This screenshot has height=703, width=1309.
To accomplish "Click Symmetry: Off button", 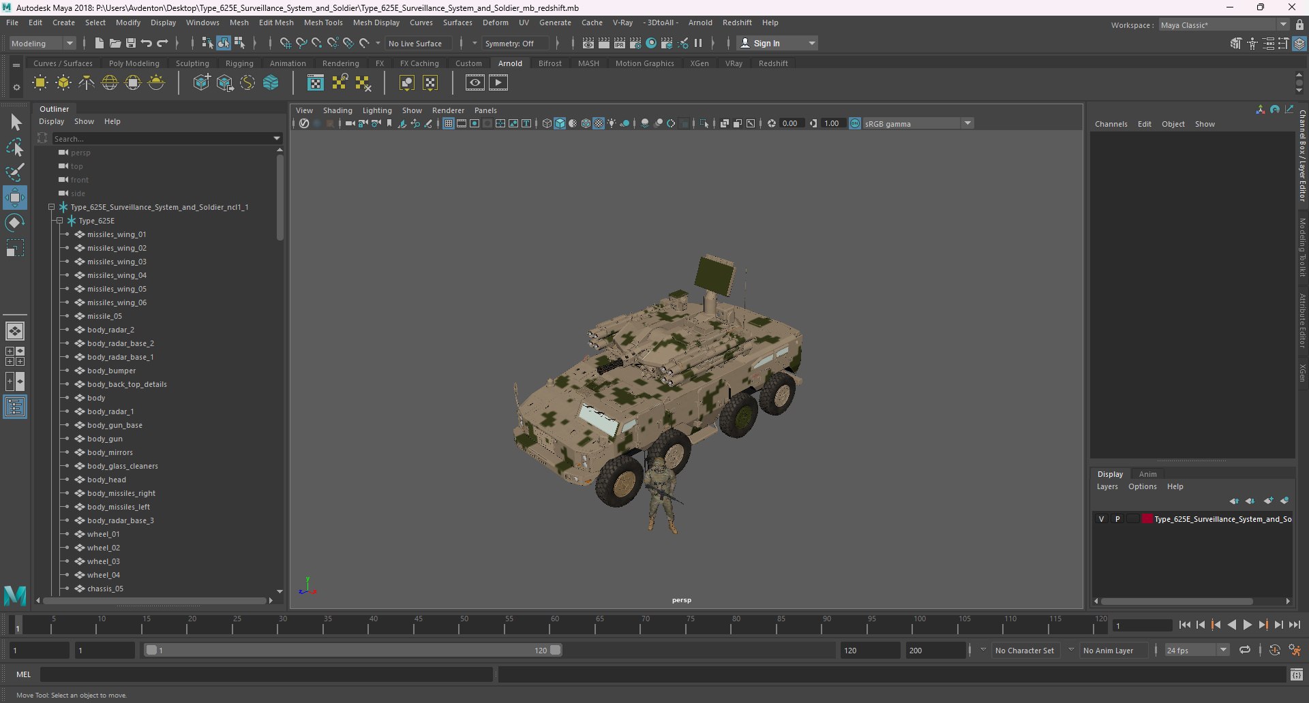I will (514, 43).
